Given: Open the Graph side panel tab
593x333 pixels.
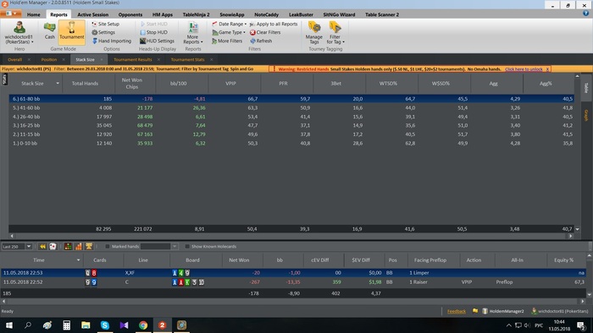Looking at the screenshot, I should pos(586,116).
